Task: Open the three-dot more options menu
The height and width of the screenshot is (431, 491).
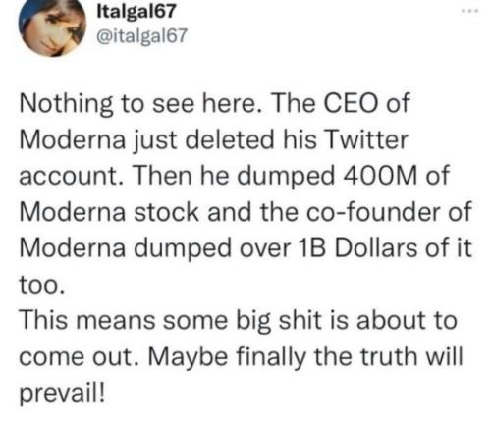Action: click(x=470, y=11)
